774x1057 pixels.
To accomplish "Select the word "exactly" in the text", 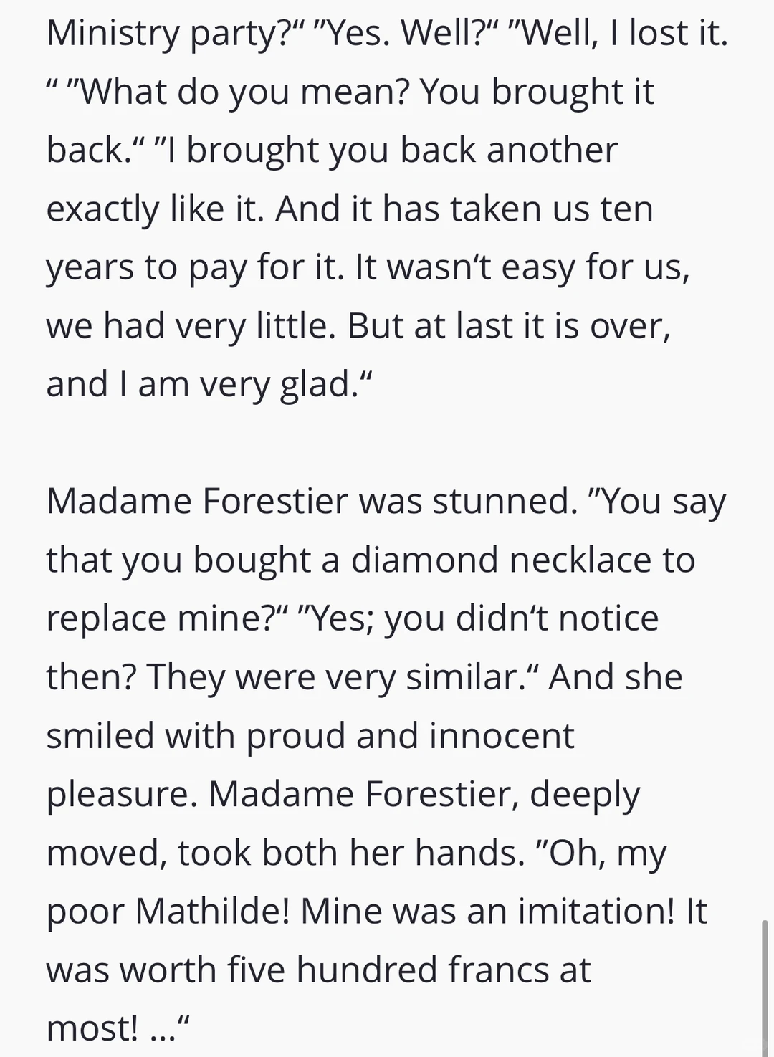I will click(102, 209).
